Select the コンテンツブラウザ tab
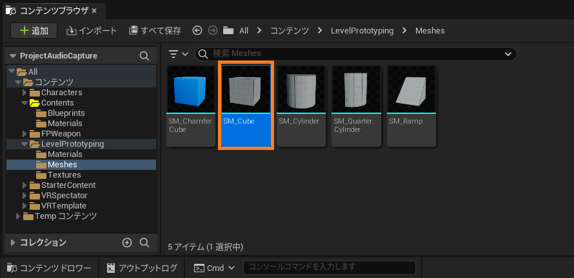Viewport: 574px width, 278px height. click(54, 11)
